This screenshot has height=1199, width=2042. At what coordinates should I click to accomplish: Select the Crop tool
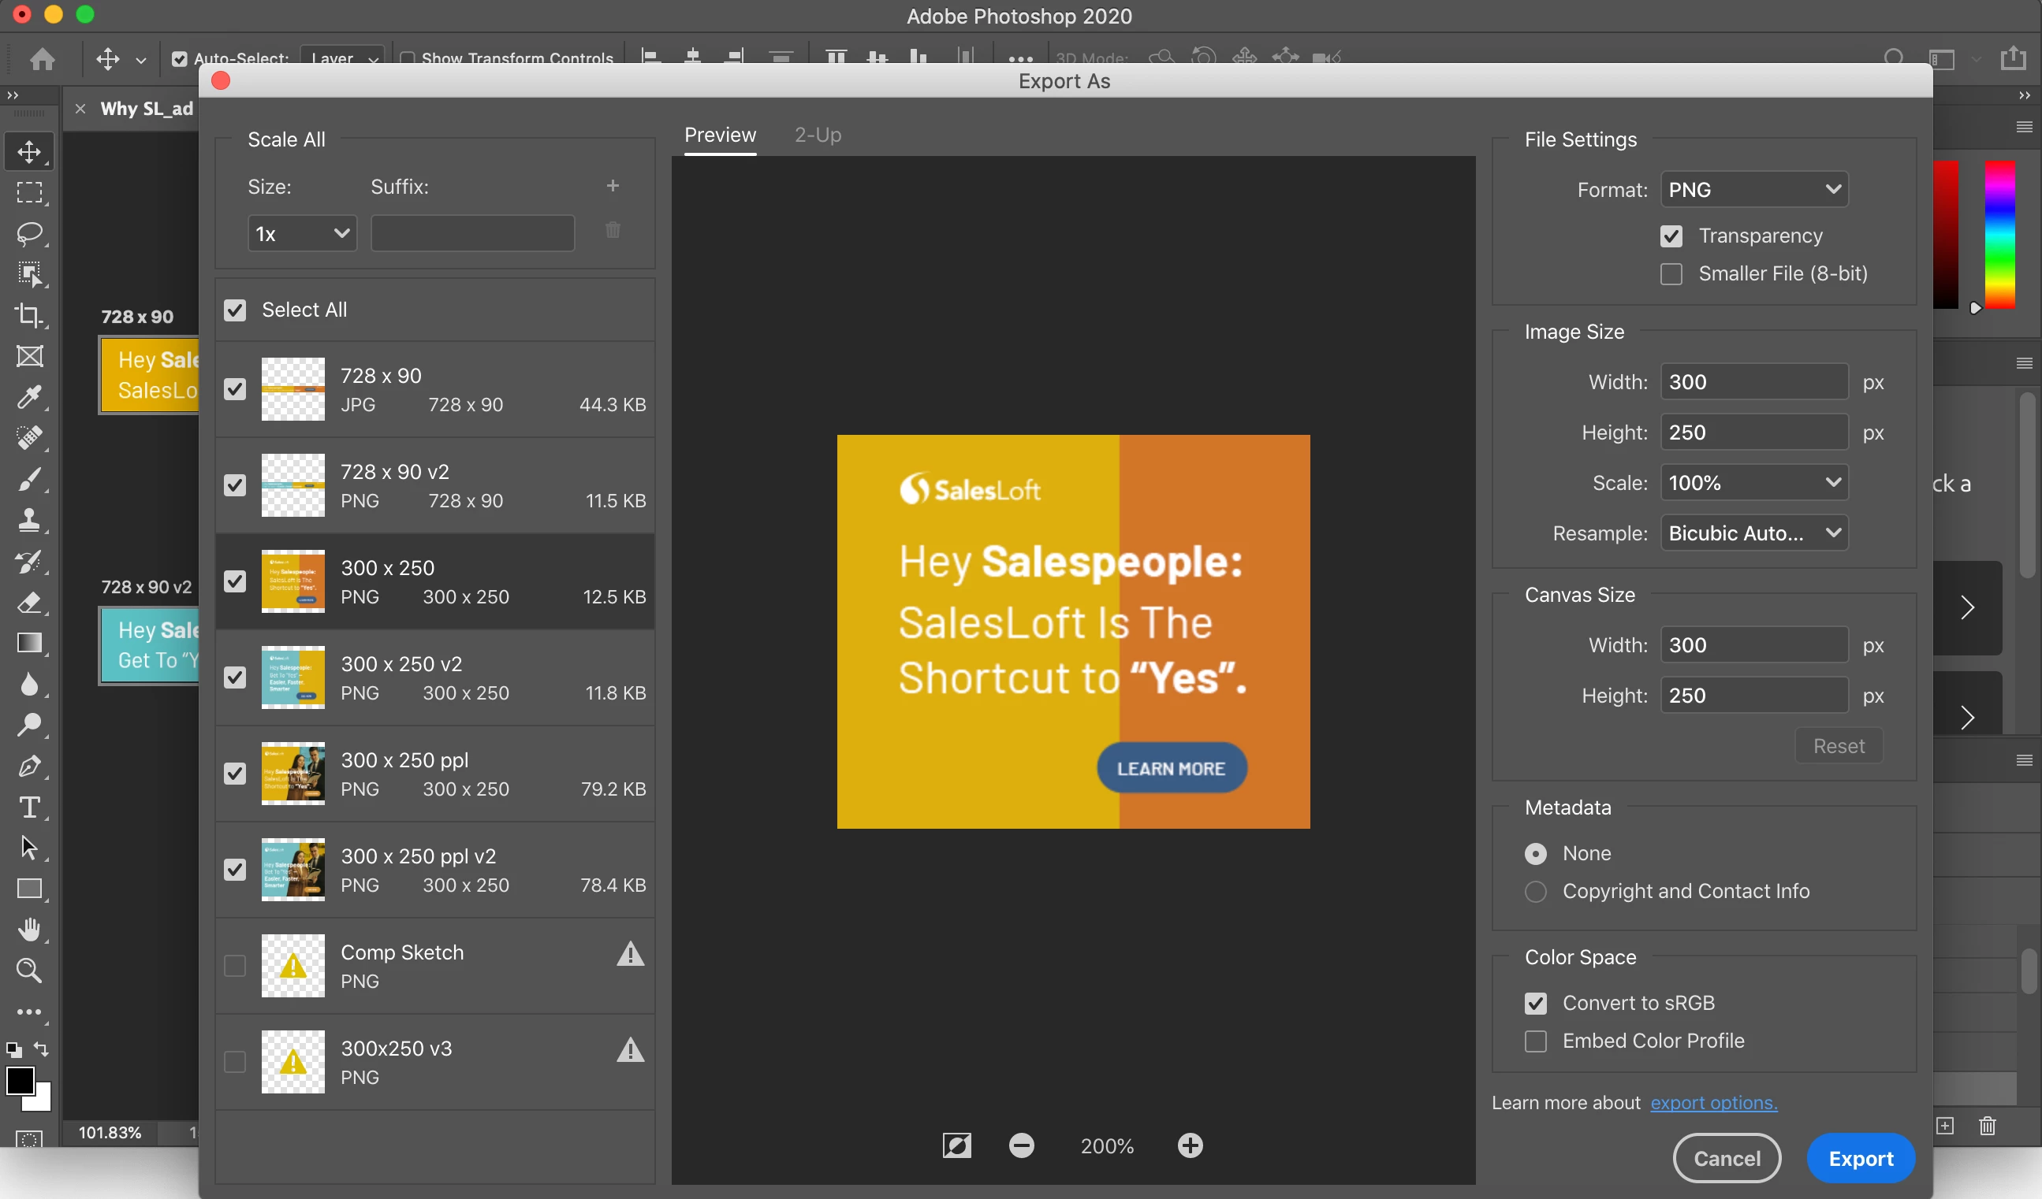coord(30,315)
